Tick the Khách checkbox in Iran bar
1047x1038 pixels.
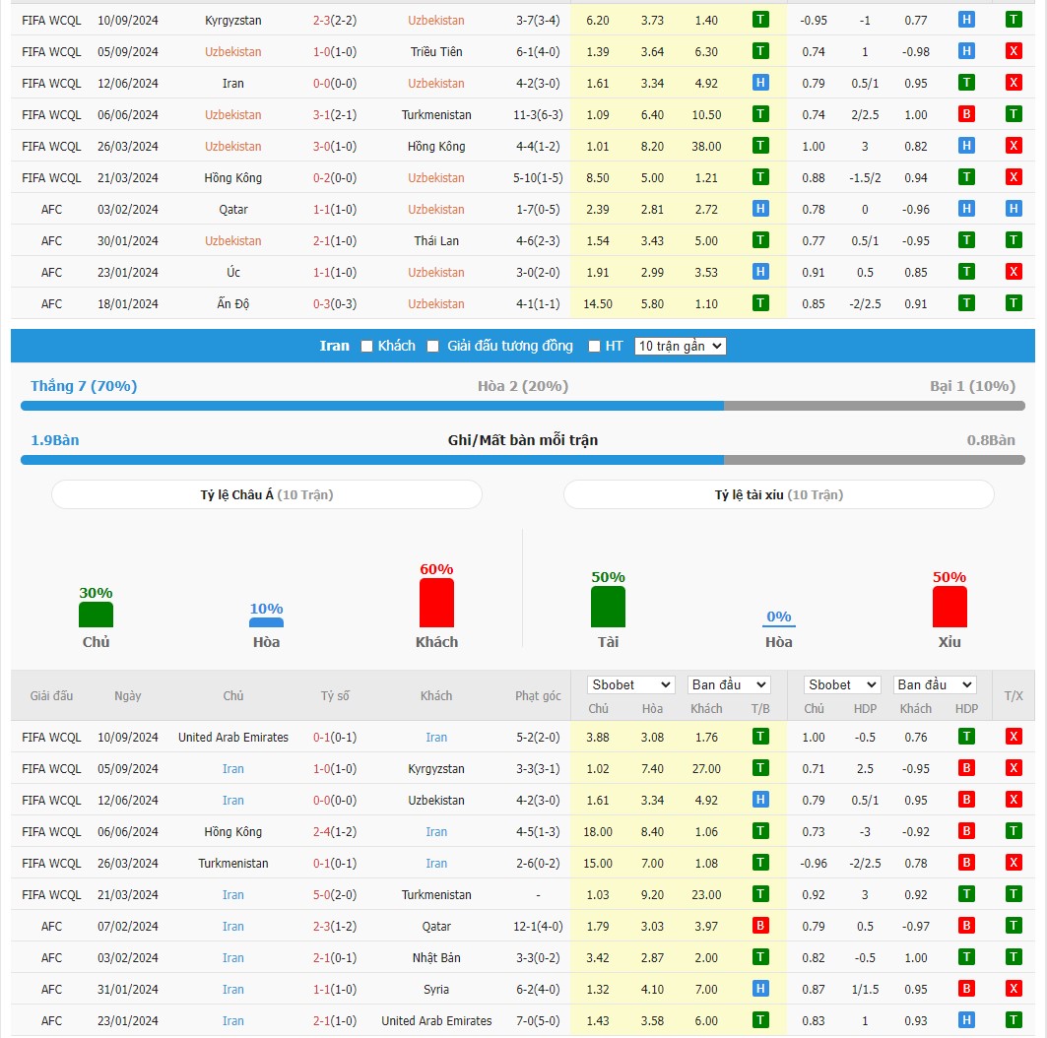click(366, 347)
